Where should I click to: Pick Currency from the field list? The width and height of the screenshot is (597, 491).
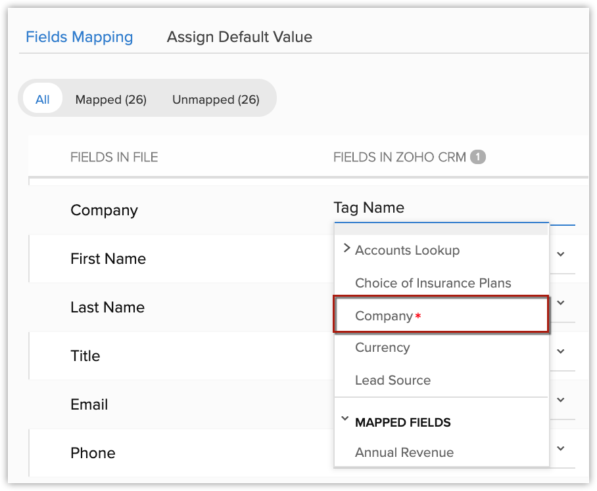point(382,347)
